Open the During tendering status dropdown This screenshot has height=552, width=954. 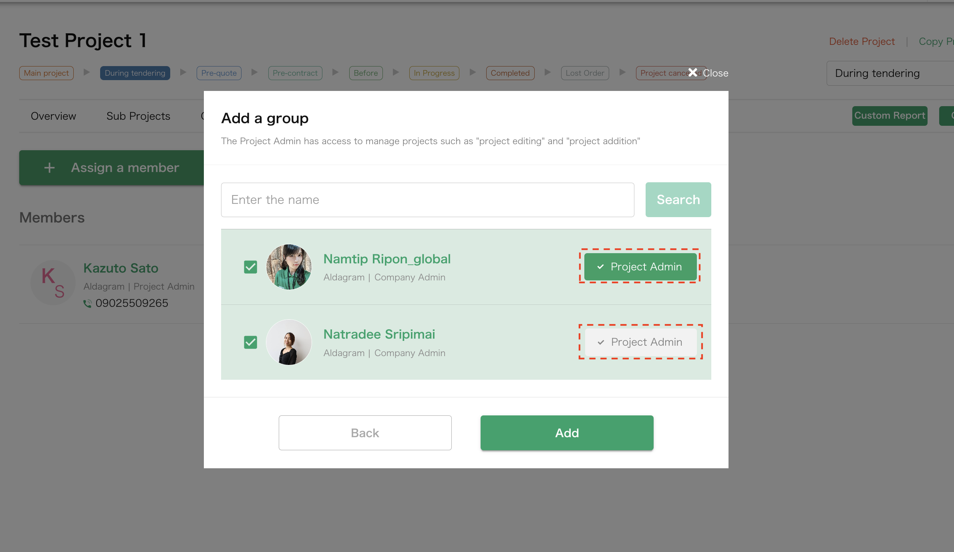tap(889, 73)
